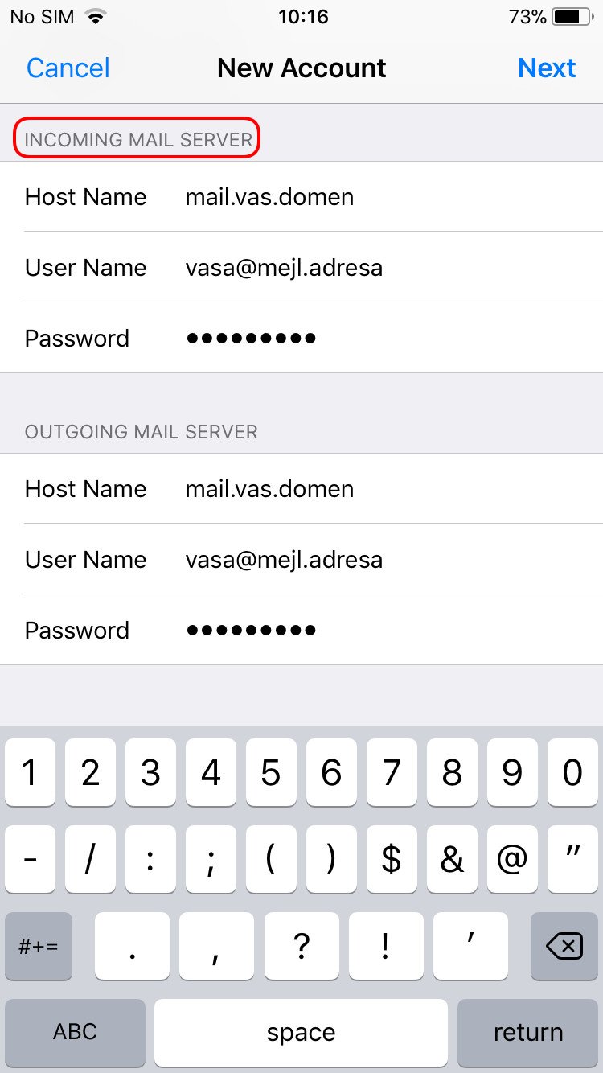Switch keyboard to ABC letters
Image resolution: width=603 pixels, height=1073 pixels.
pos(75,1033)
